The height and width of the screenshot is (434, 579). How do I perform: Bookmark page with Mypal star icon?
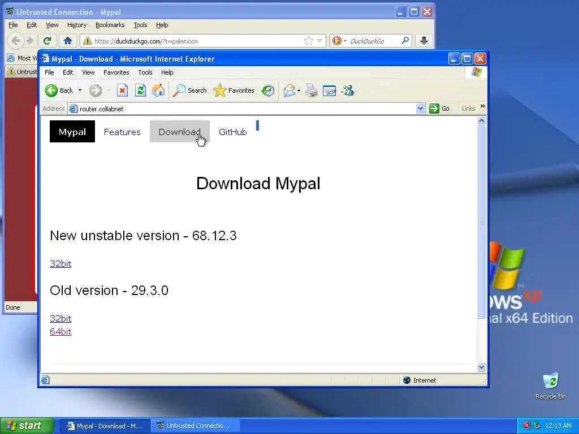(308, 41)
